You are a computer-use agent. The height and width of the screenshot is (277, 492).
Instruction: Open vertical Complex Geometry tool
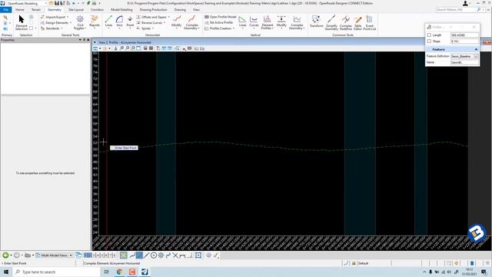tap(297, 22)
